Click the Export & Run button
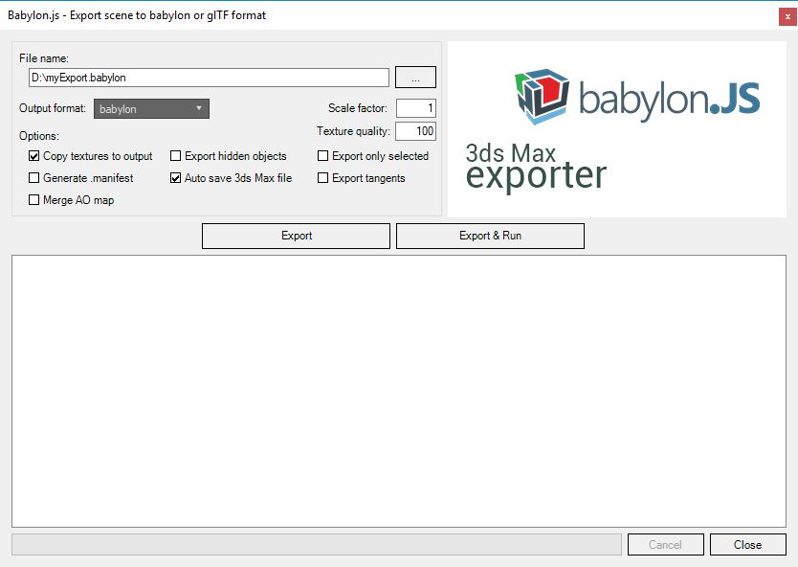 pyautogui.click(x=490, y=236)
